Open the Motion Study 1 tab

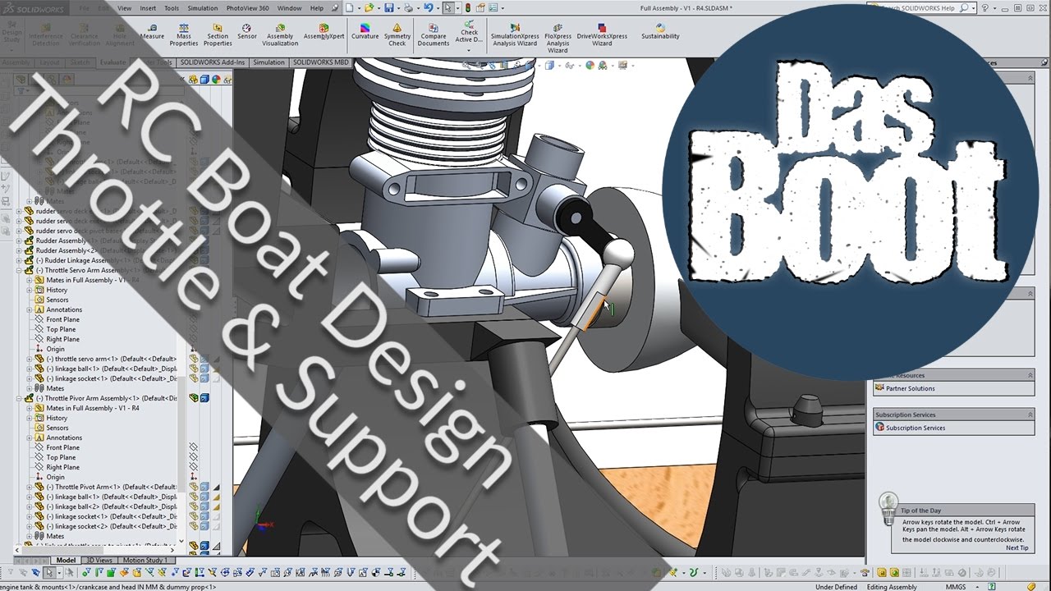145,561
